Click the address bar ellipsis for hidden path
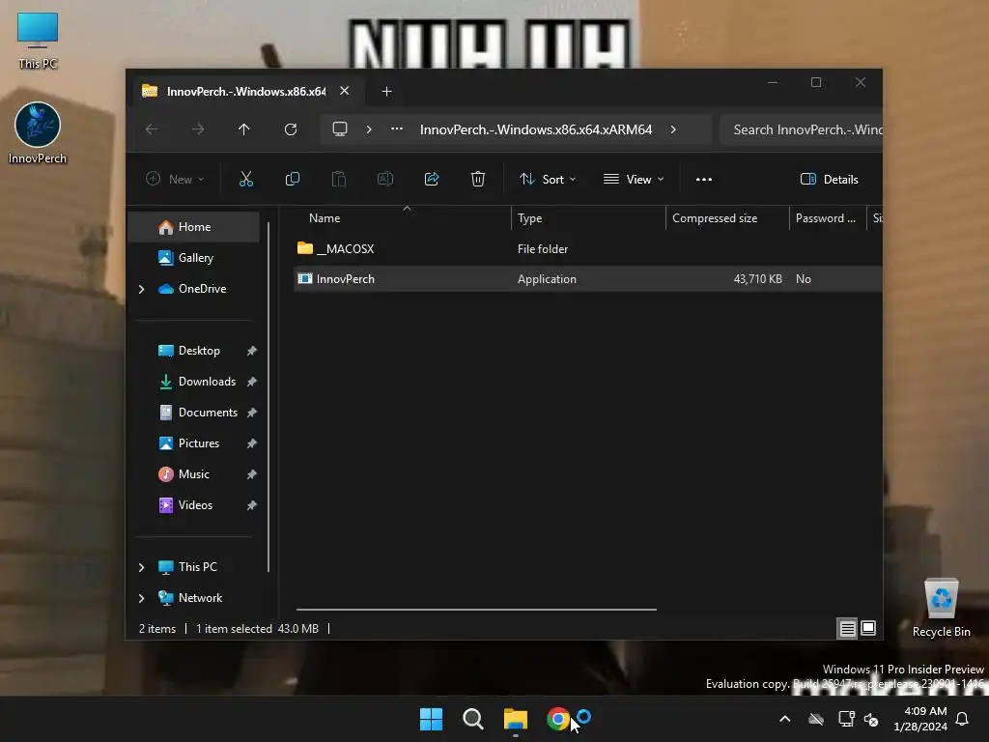Viewport: 989px width, 742px height. click(397, 128)
